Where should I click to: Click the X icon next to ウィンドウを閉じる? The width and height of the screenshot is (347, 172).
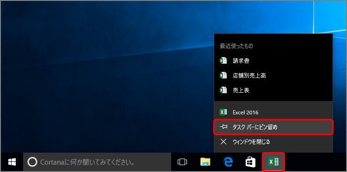pyautogui.click(x=223, y=142)
